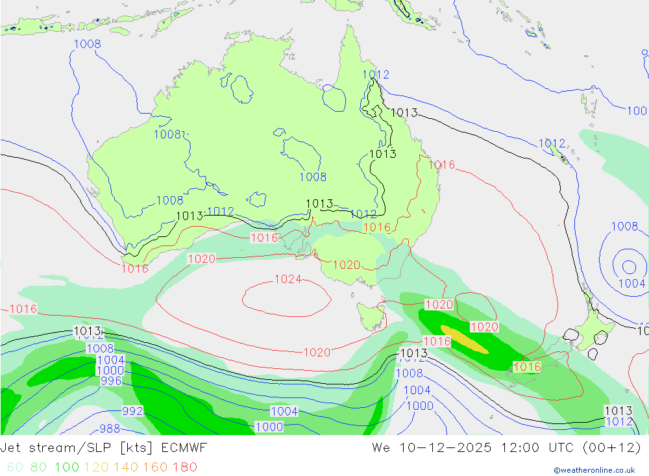The width and height of the screenshot is (649, 476).
Task: Select the 160 kts legend value
Action: (155, 468)
